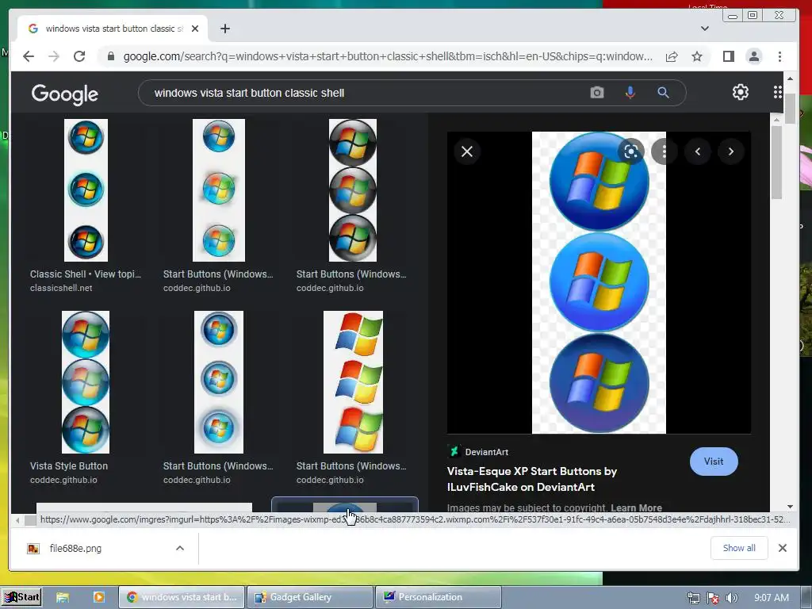Open the classicshell.net source text
Image resolution: width=812 pixels, height=609 pixels.
(x=61, y=288)
